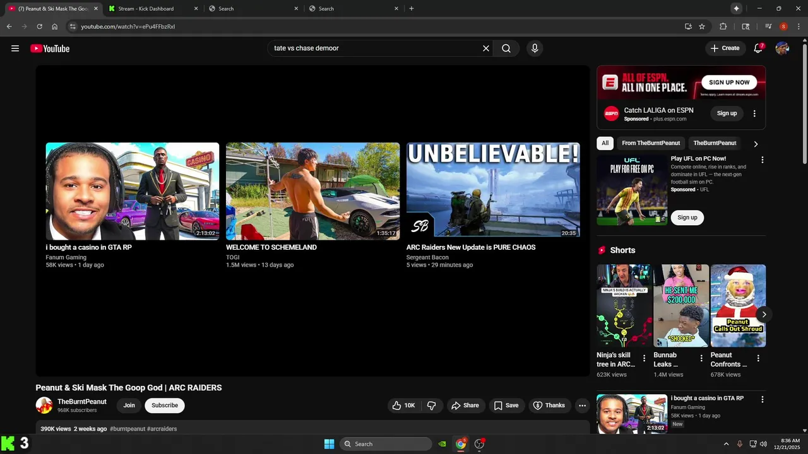This screenshot has width=808, height=454.
Task: Open Fanum Gaming channel under casino video
Action: (x=66, y=257)
